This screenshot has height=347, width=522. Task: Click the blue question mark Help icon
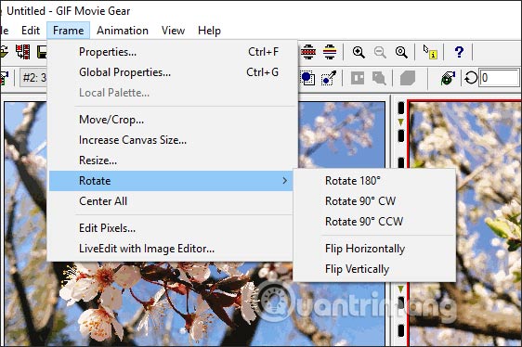pos(459,52)
